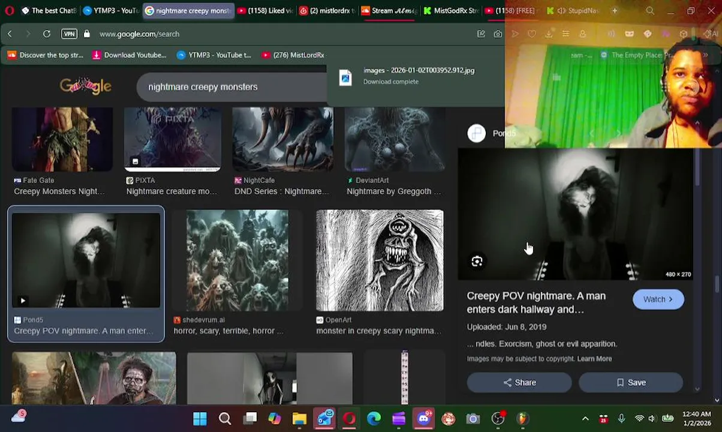The height and width of the screenshot is (432, 722).
Task: Click 'Uploaded: Jun 8, 2019' text
Action: tap(507, 327)
